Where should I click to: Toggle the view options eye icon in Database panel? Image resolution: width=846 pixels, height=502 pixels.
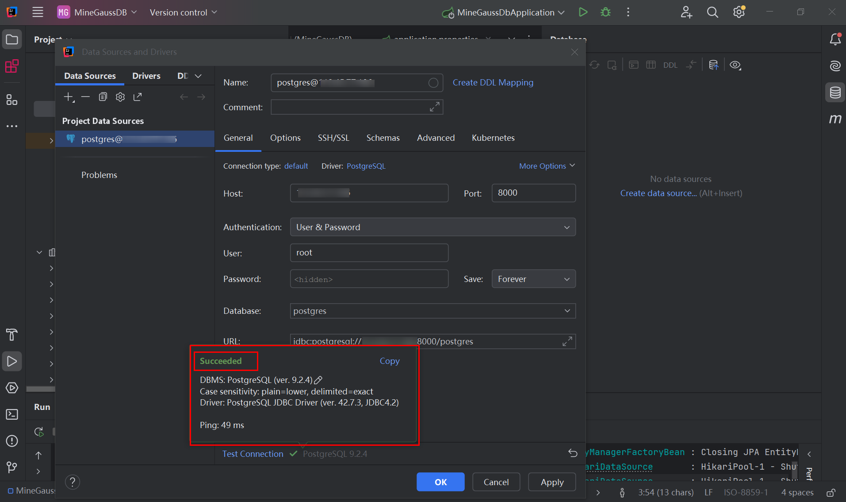point(735,65)
